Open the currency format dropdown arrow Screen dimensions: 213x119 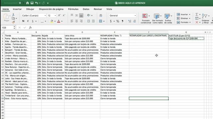(114, 21)
